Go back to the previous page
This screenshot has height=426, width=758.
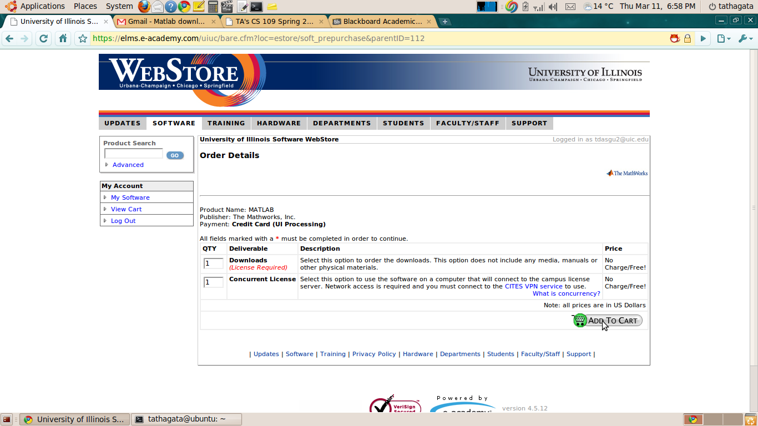click(x=9, y=38)
